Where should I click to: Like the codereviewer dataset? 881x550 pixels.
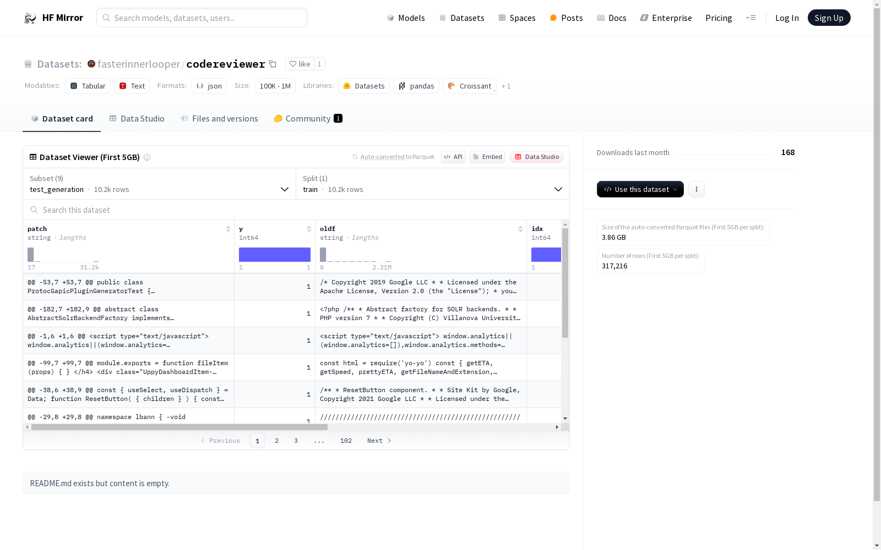[x=300, y=64]
